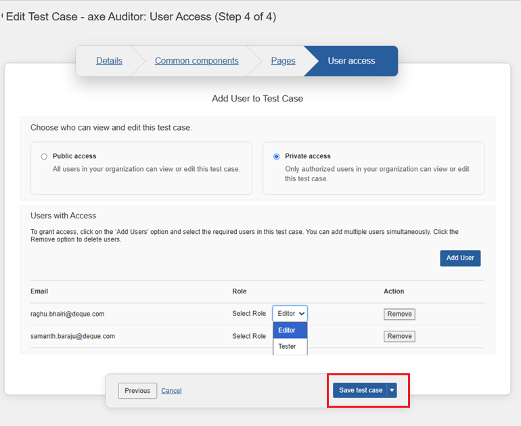This screenshot has height=426, width=521.
Task: Click the raghu.bhairi@deque.com email cell
Action: (x=67, y=314)
